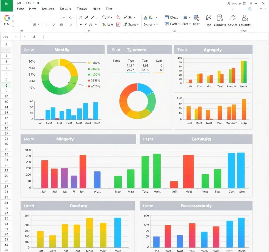Open the Cortunts tool in the ribbon
Viewport: 269px width, 252px height.
[x=220, y=18]
